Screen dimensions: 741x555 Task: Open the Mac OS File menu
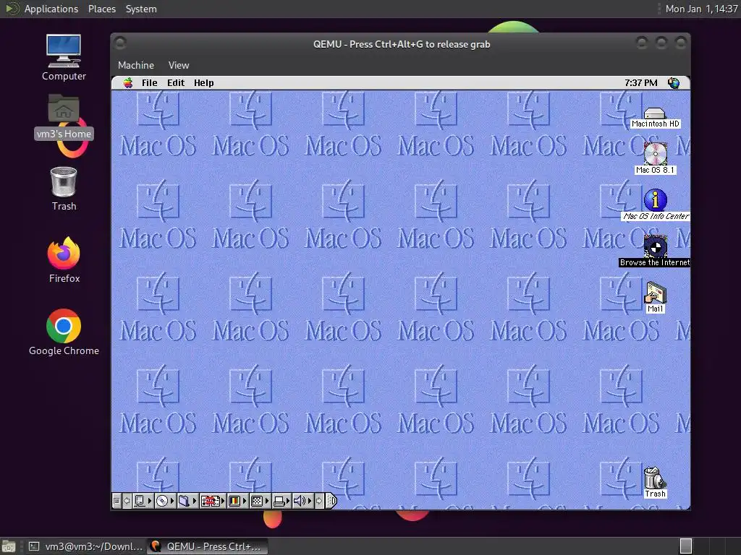click(149, 83)
